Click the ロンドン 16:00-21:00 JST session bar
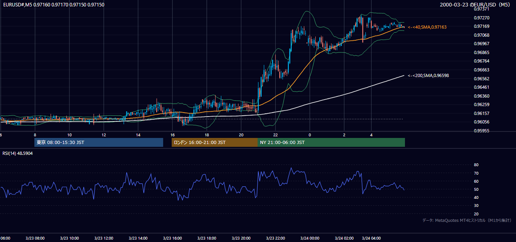The image size is (516, 242). 214,142
